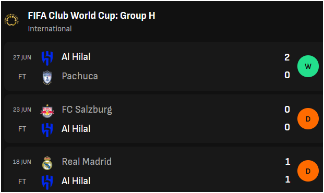Open the FIFA Club World Cup: Group H heading

point(91,16)
